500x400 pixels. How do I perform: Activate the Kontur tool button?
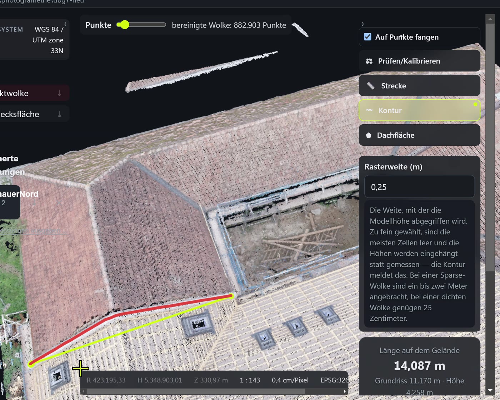point(419,110)
